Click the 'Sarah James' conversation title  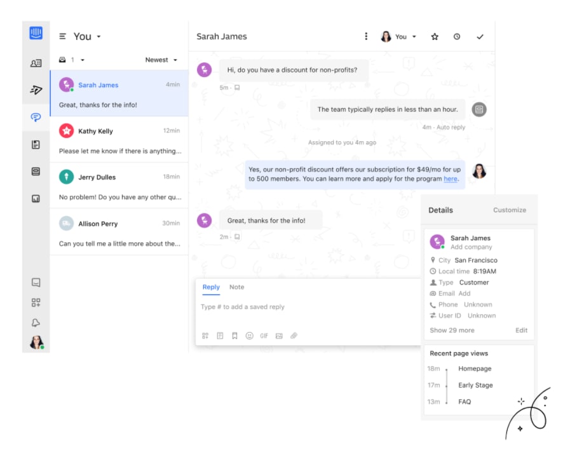coord(222,36)
